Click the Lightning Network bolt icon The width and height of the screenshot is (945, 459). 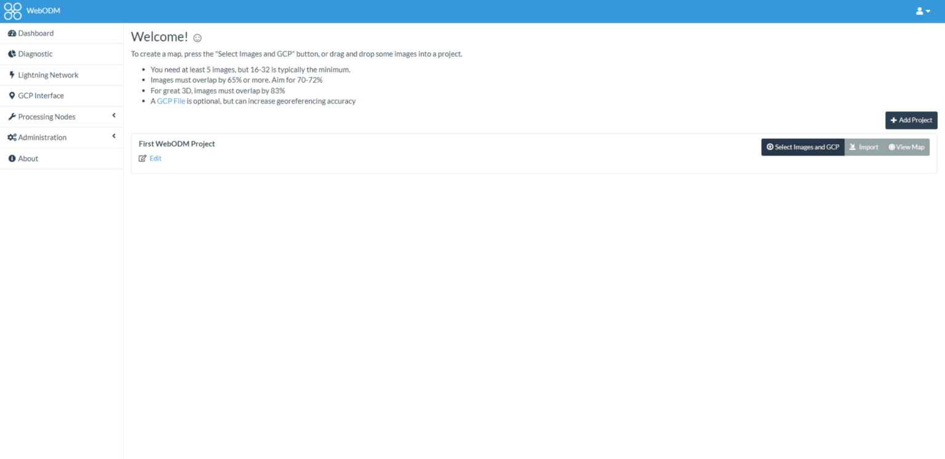[12, 75]
